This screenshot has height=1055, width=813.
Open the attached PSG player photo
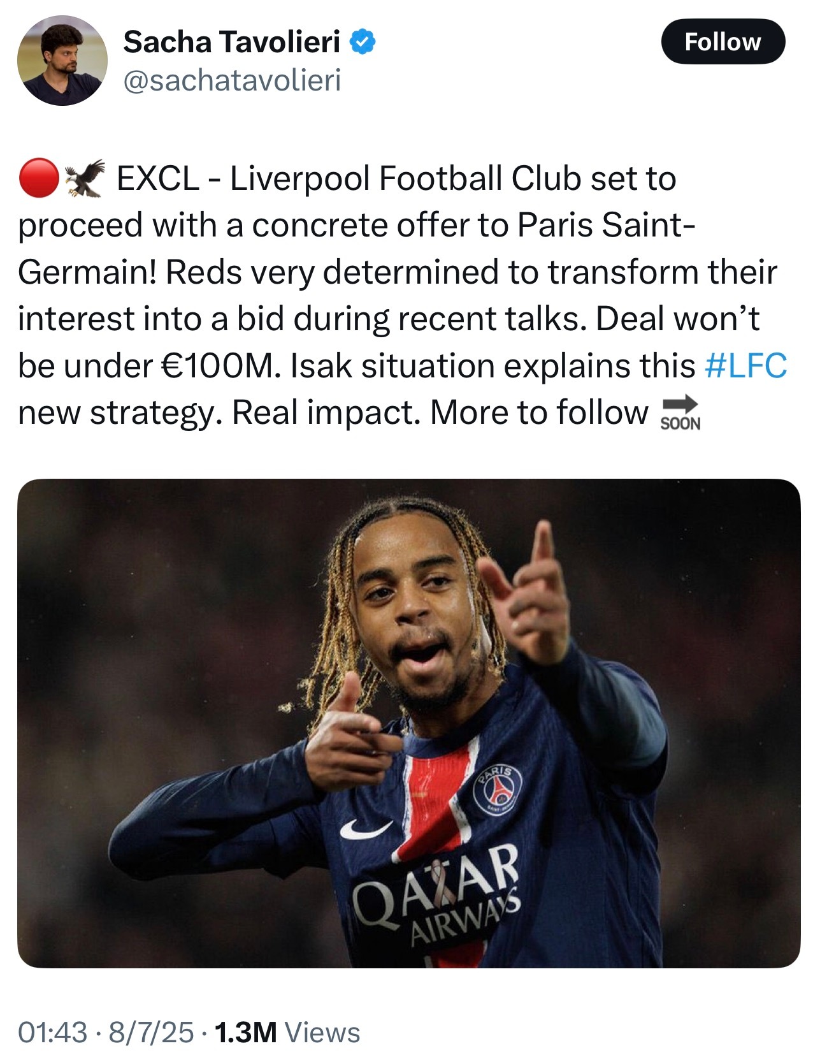408,723
